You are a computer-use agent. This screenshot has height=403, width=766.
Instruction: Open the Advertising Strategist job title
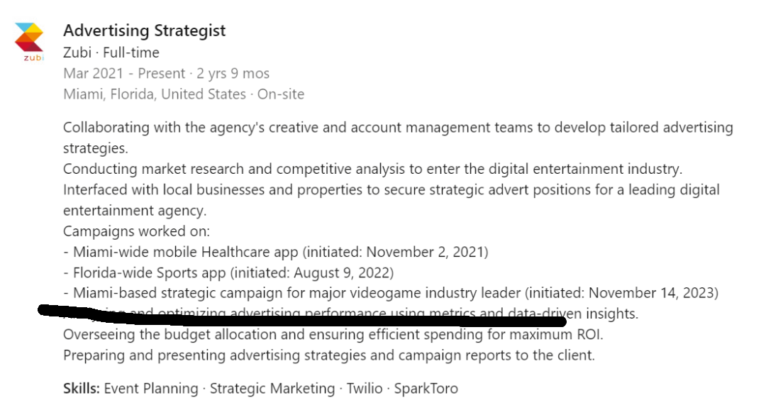pyautogui.click(x=144, y=31)
